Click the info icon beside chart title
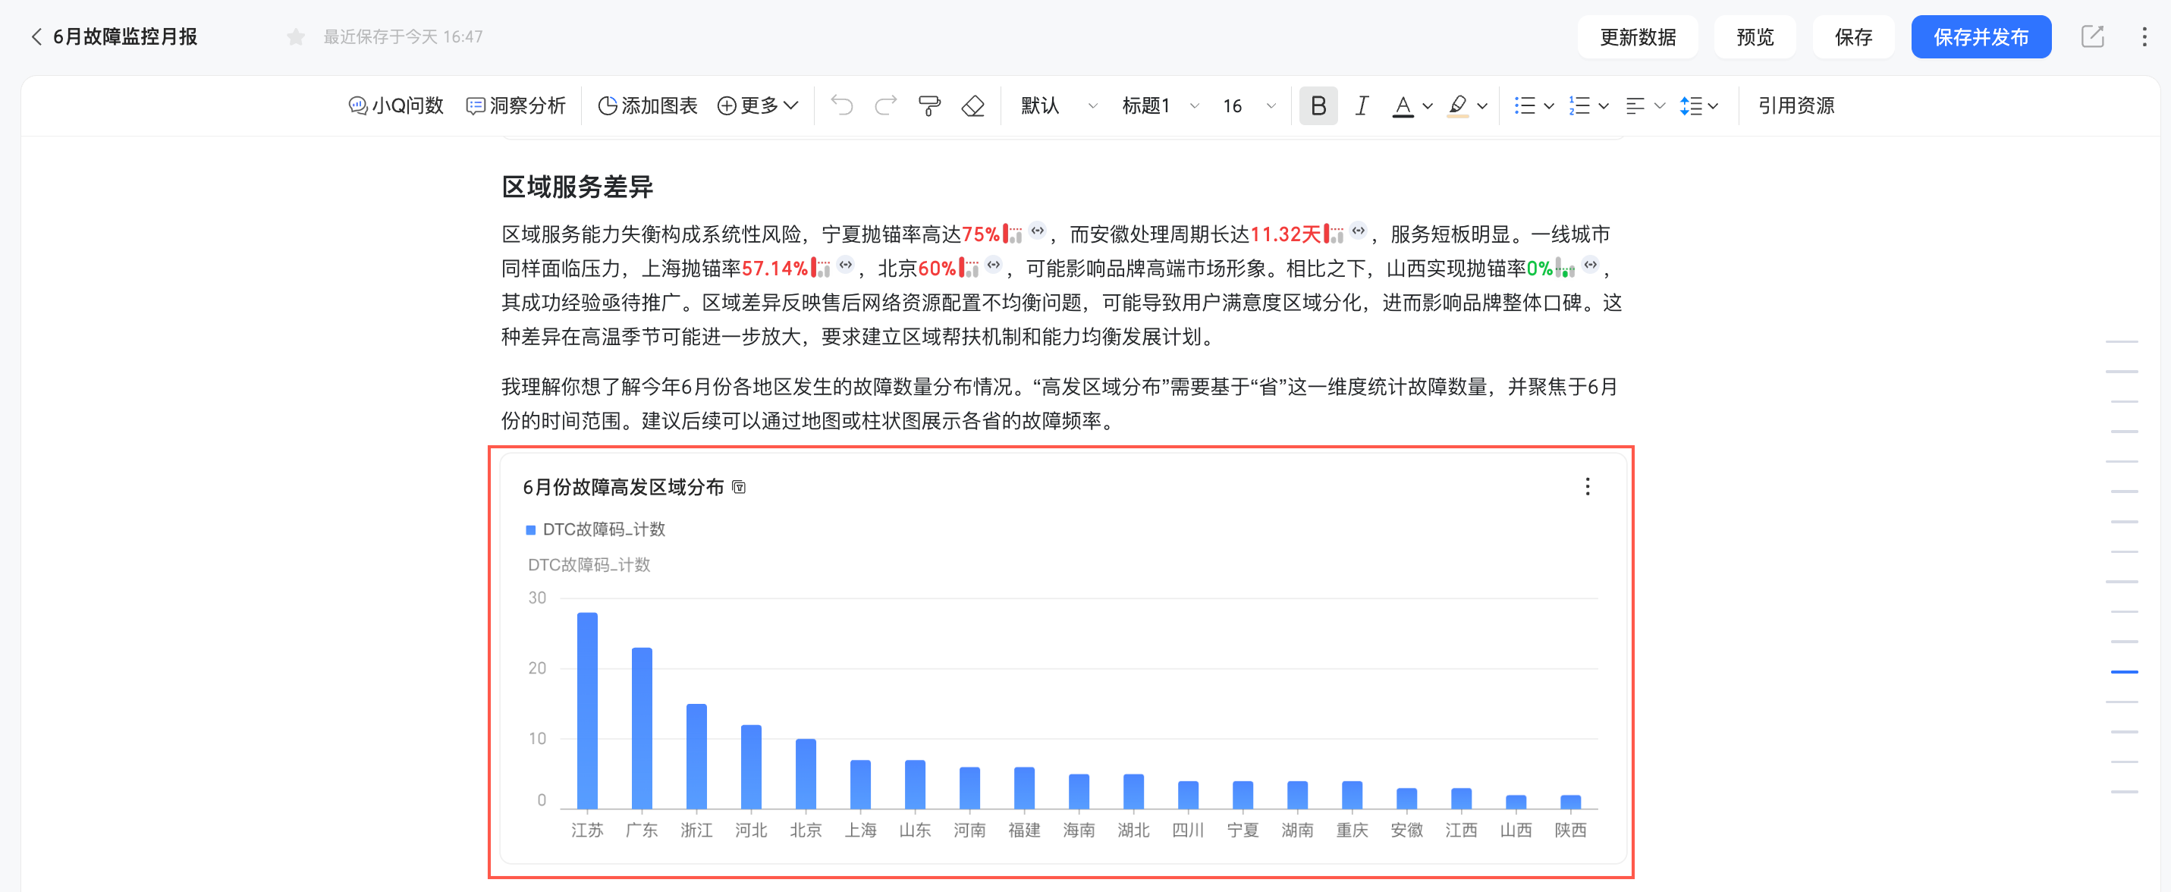Viewport: 2171px width, 892px height. (739, 487)
